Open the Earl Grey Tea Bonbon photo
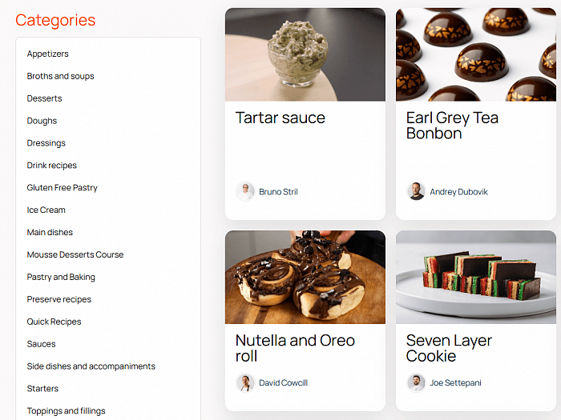This screenshot has height=420, width=561. click(475, 54)
